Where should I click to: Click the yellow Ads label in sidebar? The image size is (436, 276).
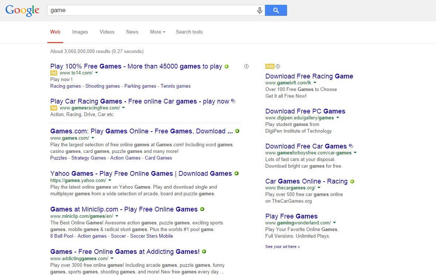[x=270, y=66]
